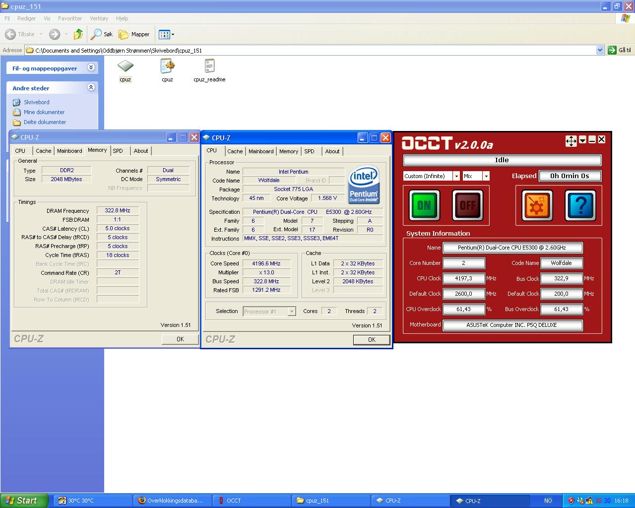This screenshot has height=508, width=635.
Task: Open the Views dropdown arrow in Explorer toolbar
Action: pos(173,34)
